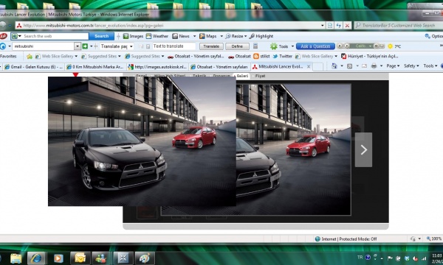443x265 pixels.
Task: Open toolbar Options at right edge
Action: click(433, 36)
